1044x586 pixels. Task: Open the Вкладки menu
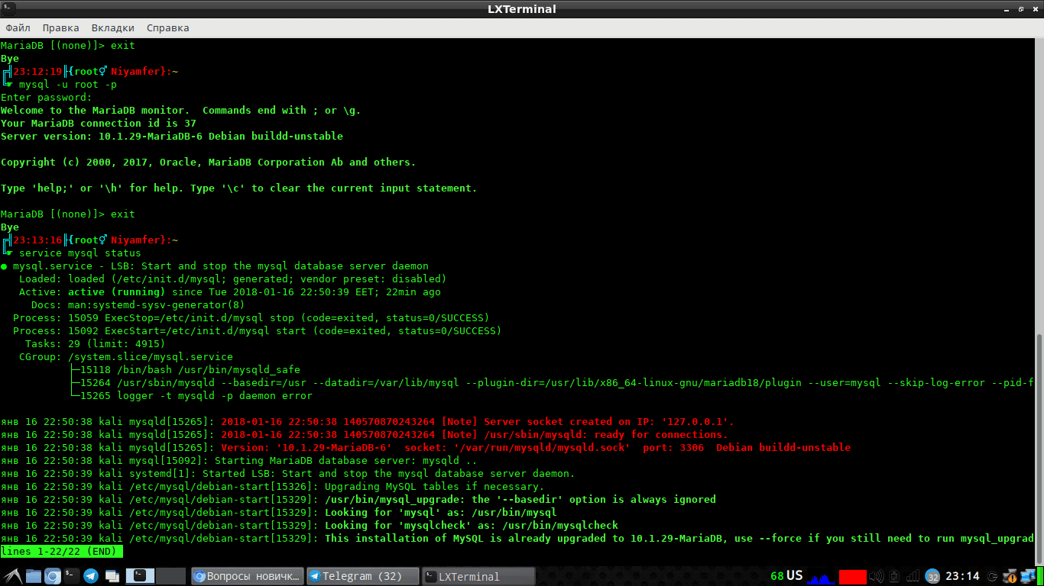(x=112, y=27)
